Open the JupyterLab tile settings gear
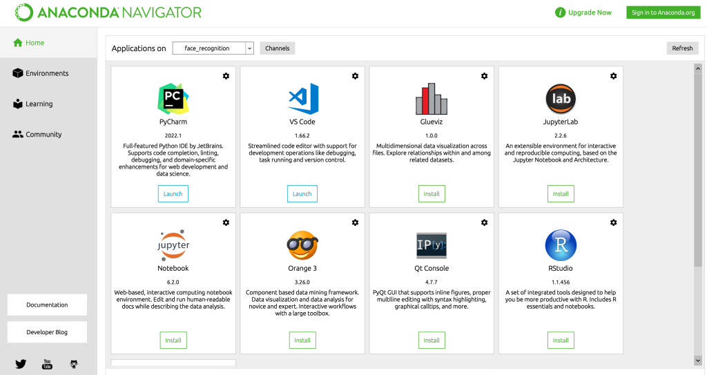This screenshot has height=375, width=707. click(613, 76)
